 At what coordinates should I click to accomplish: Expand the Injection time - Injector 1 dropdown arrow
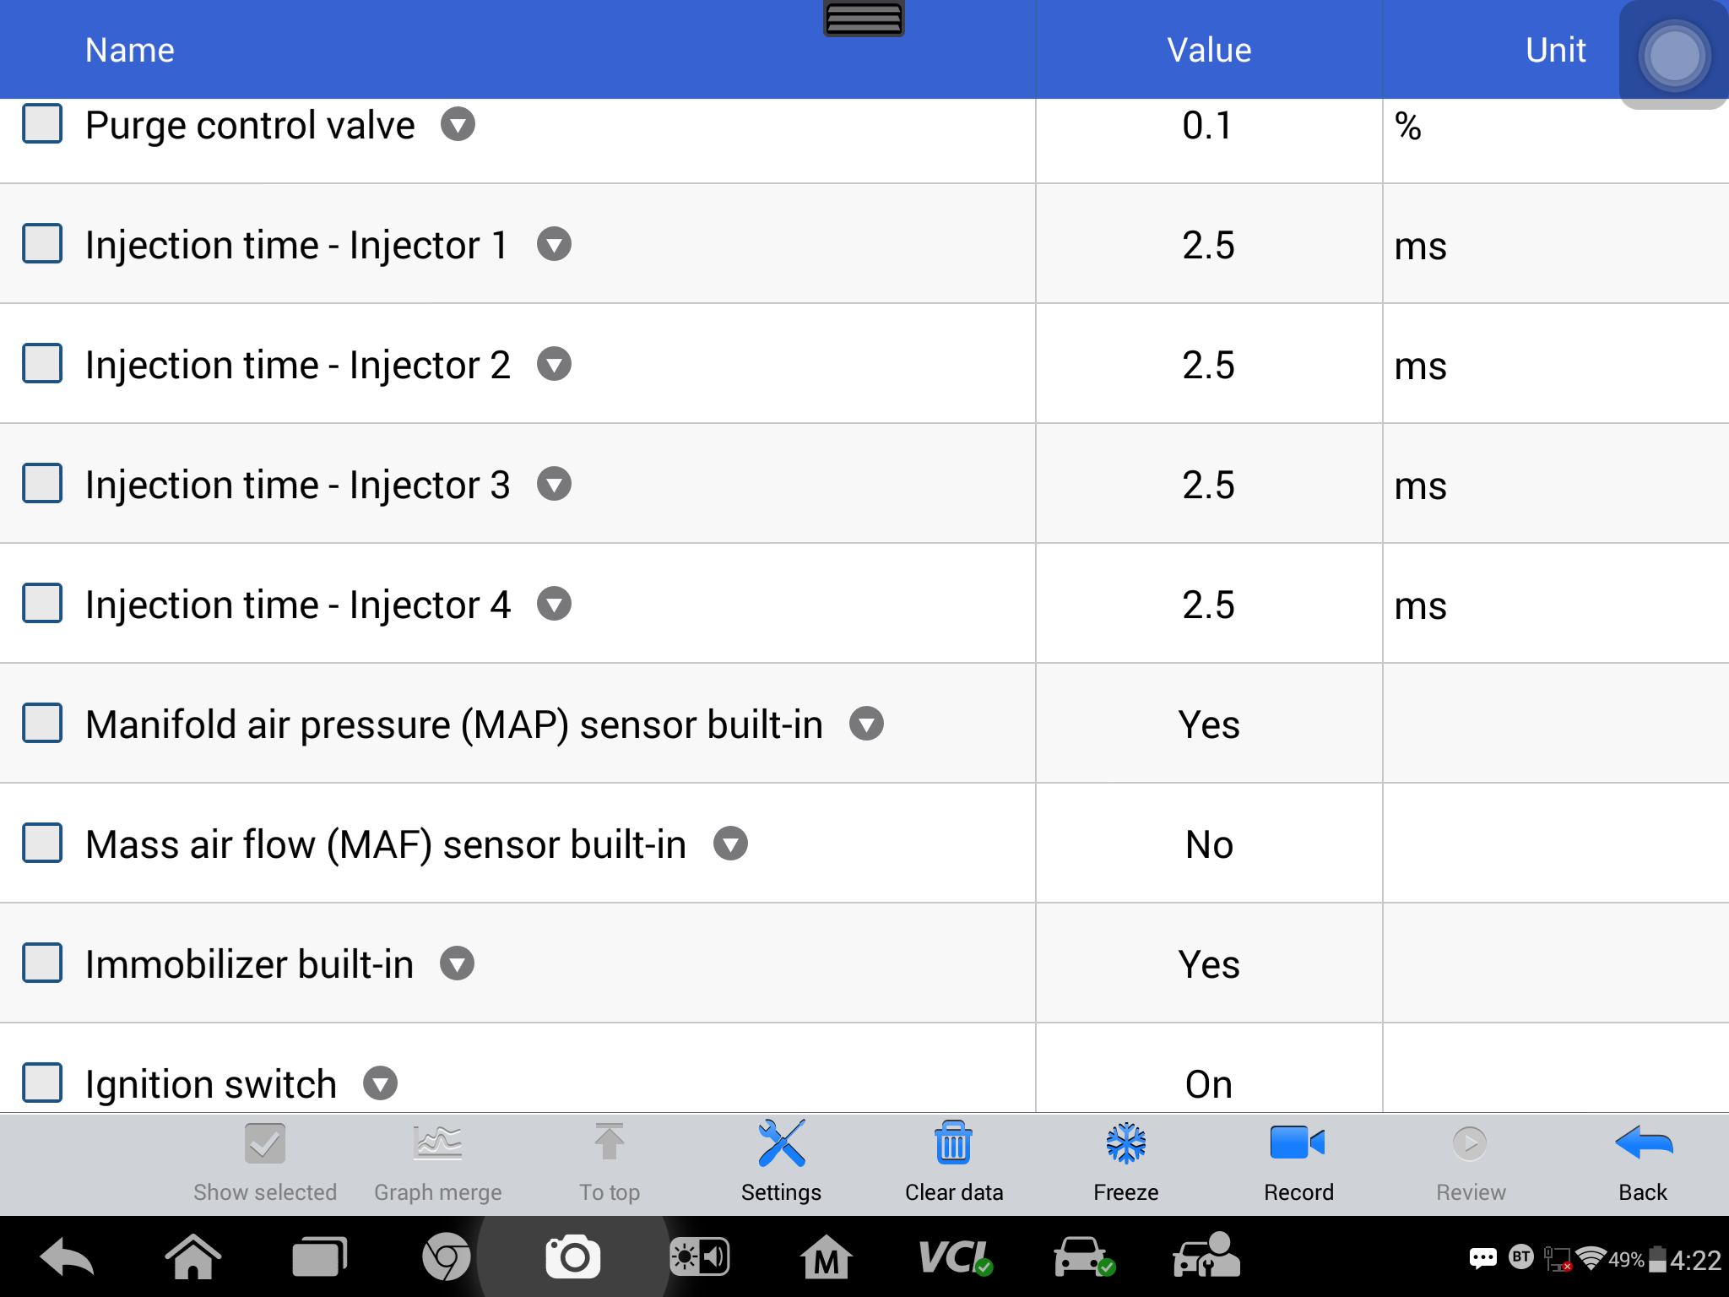tap(554, 245)
